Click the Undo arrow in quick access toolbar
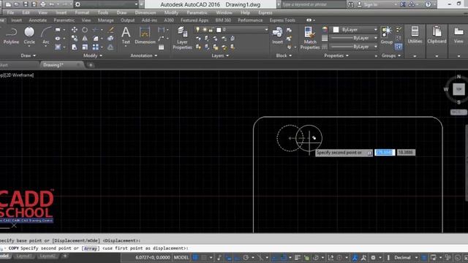This screenshot has width=468, height=263. click(52, 4)
